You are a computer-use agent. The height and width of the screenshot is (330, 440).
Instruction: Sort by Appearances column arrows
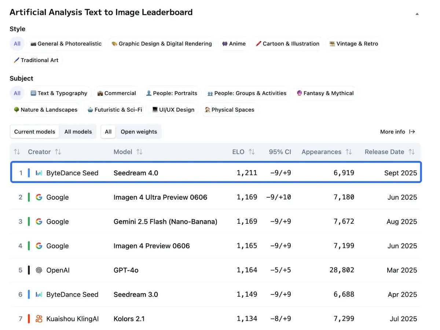pyautogui.click(x=349, y=152)
